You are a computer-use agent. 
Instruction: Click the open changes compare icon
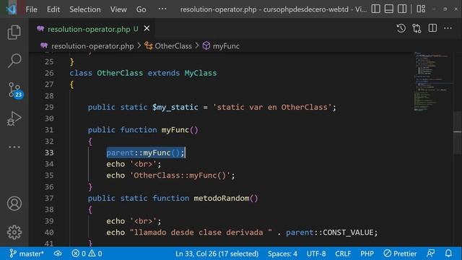pos(417,29)
